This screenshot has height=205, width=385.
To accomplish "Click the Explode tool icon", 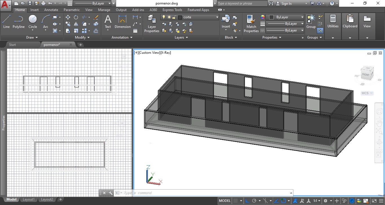I will coord(96,24).
